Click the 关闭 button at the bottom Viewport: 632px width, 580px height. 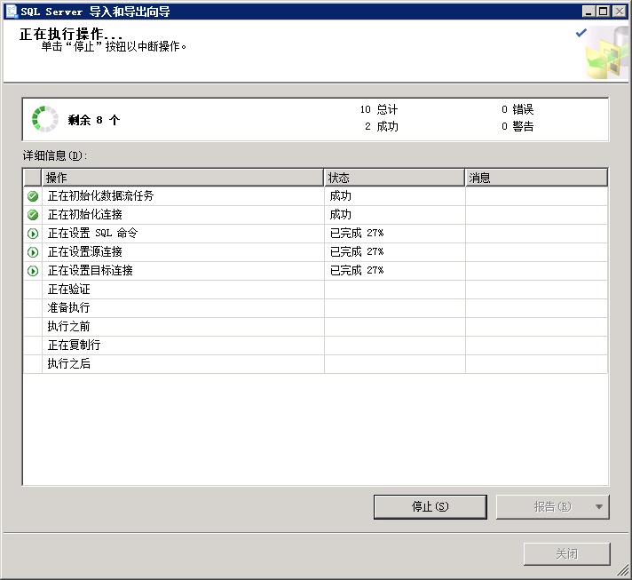(566, 553)
